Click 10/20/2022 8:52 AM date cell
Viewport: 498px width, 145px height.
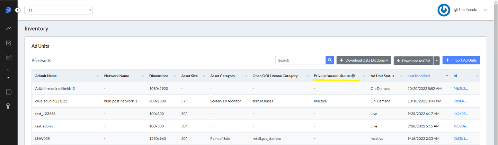[425, 89]
